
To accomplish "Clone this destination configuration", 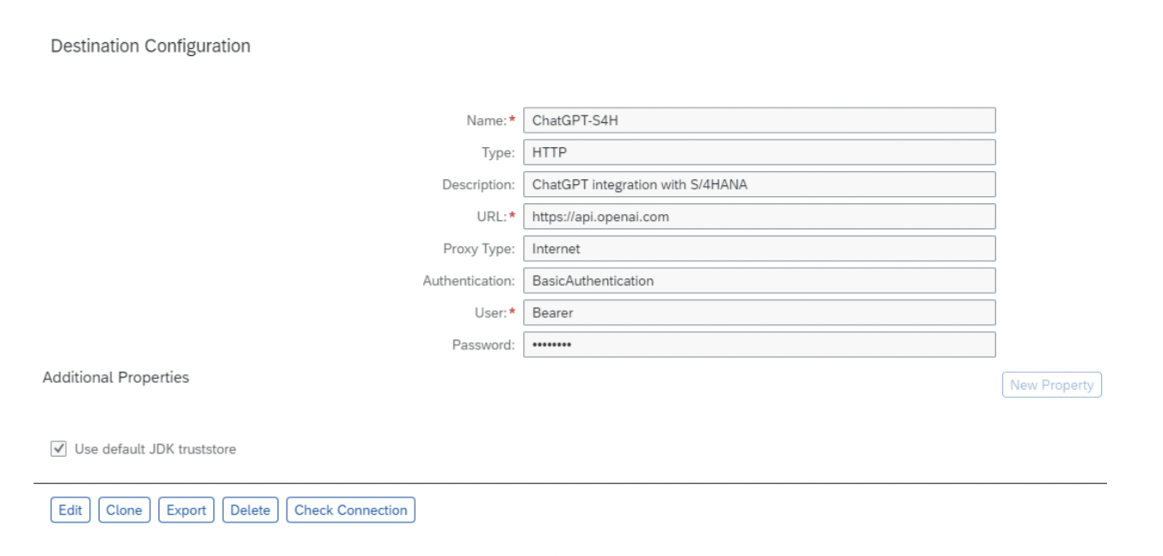I will coord(125,510).
